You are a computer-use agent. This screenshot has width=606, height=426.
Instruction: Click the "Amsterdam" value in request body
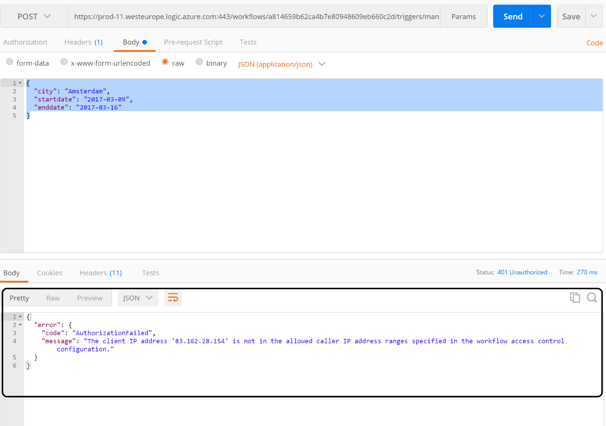pos(85,91)
